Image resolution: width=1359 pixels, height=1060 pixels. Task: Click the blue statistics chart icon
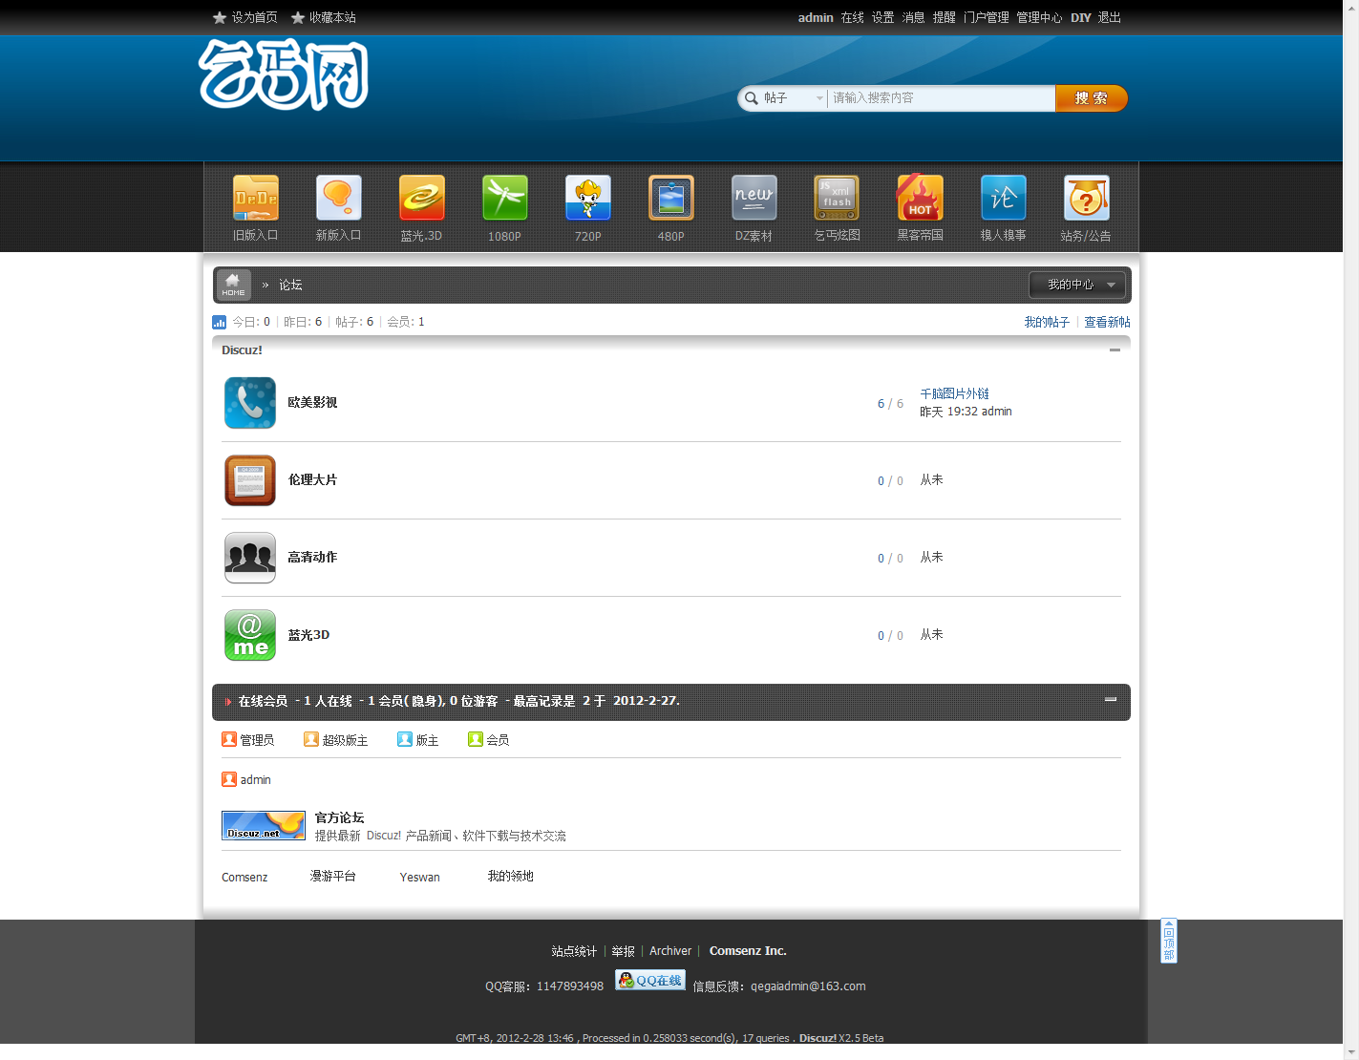pos(220,322)
